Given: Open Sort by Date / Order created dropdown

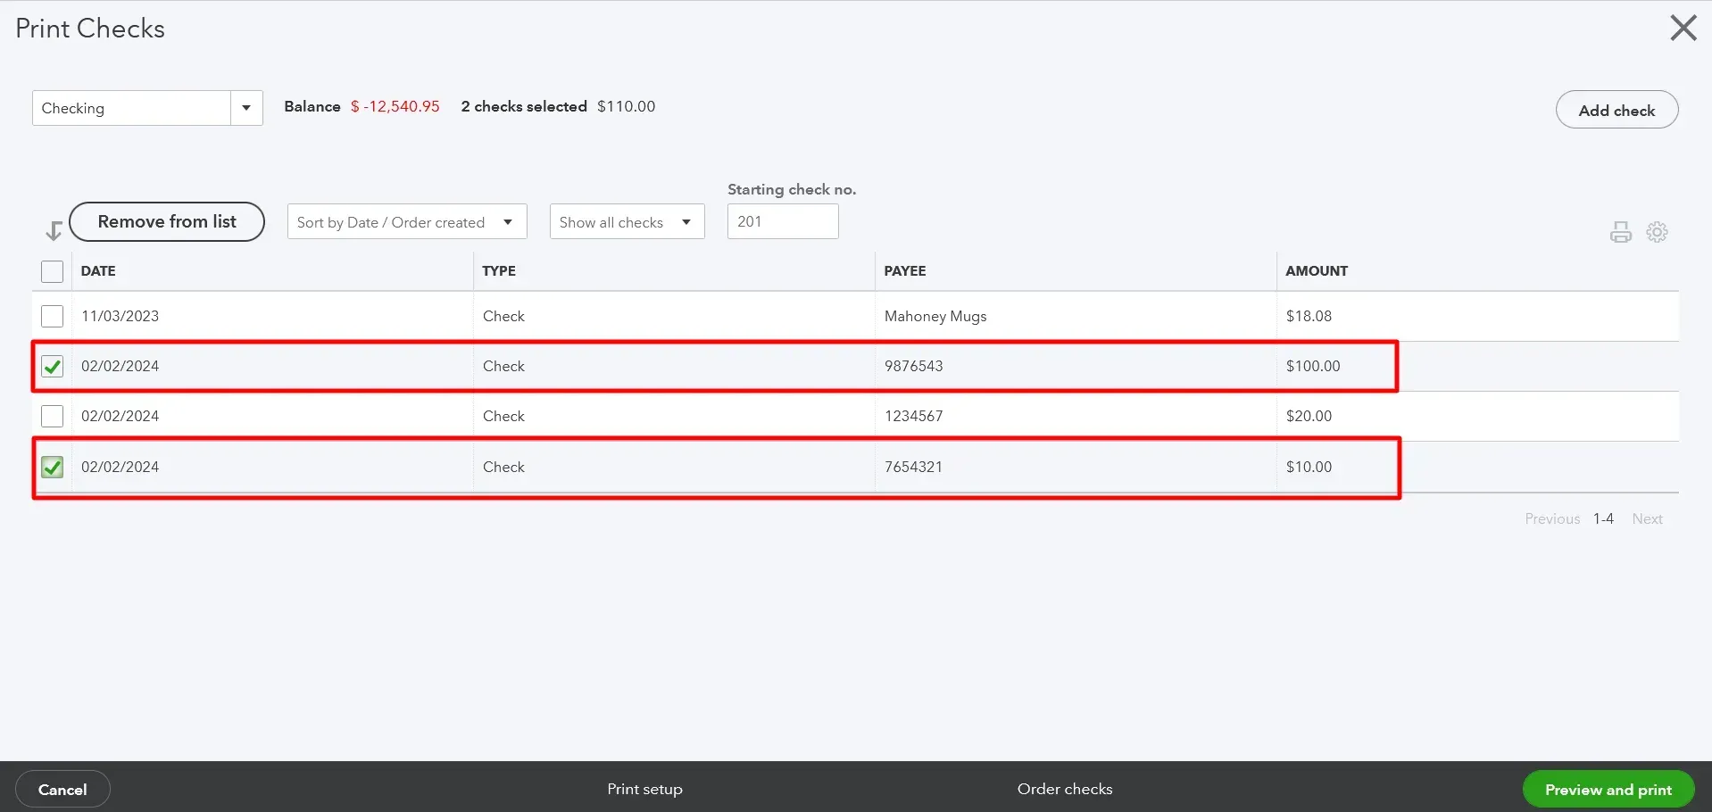Looking at the screenshot, I should coord(407,222).
